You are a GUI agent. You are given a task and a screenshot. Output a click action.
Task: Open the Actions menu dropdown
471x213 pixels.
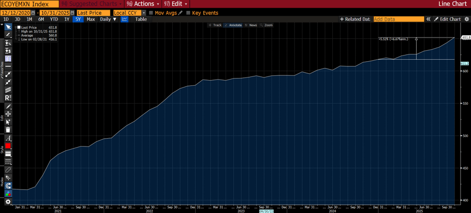tap(143, 4)
